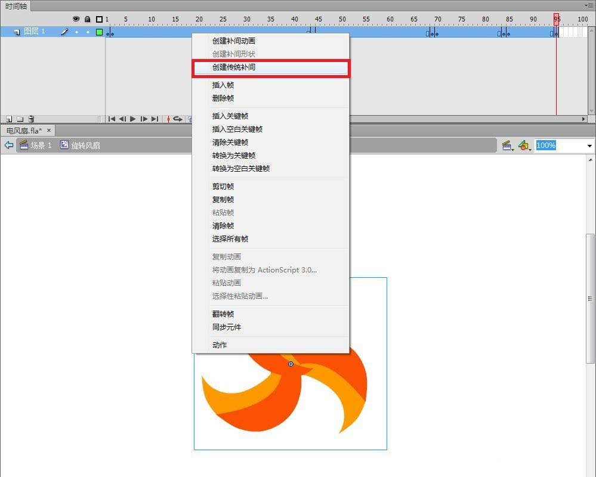The image size is (596, 477).
Task: Click the stage scroll up arrow
Action: click(x=591, y=160)
